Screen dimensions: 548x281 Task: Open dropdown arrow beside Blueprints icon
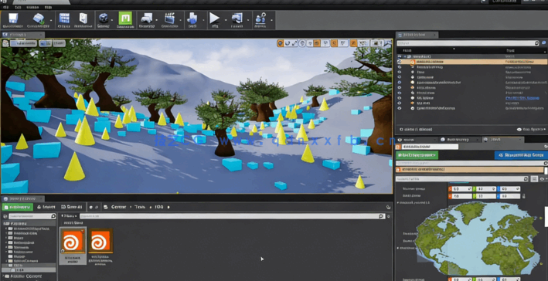tap(157, 20)
